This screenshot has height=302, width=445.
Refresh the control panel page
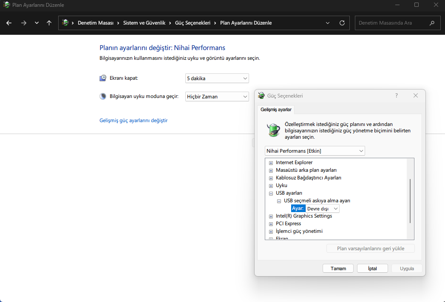pyautogui.click(x=342, y=23)
